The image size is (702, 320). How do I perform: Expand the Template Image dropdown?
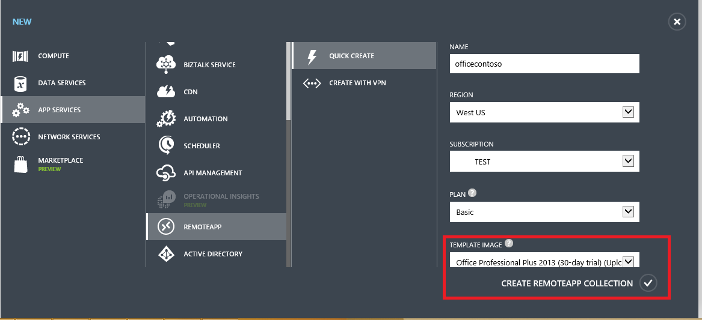click(544, 261)
